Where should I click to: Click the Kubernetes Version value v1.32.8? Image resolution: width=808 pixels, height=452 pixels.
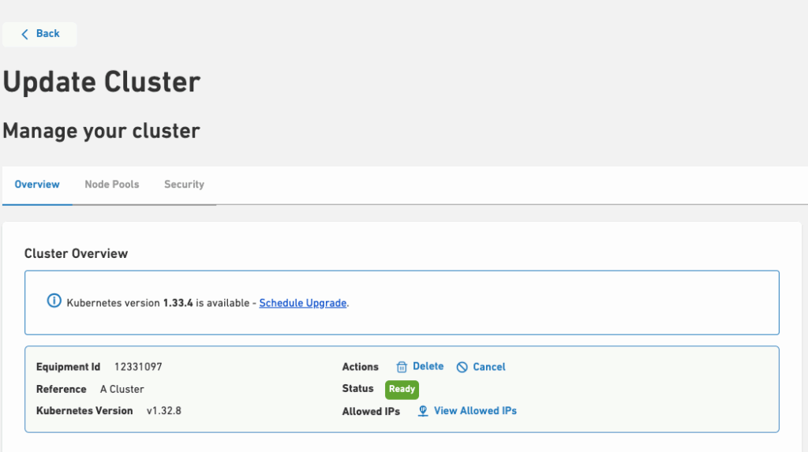pos(164,411)
